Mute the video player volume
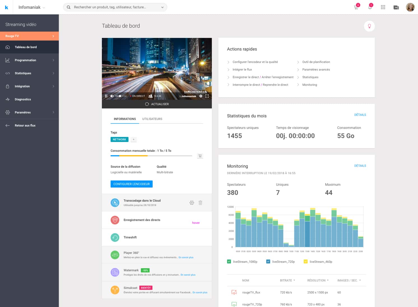Image resolution: width=418 pixels, height=307 pixels. 112,96
